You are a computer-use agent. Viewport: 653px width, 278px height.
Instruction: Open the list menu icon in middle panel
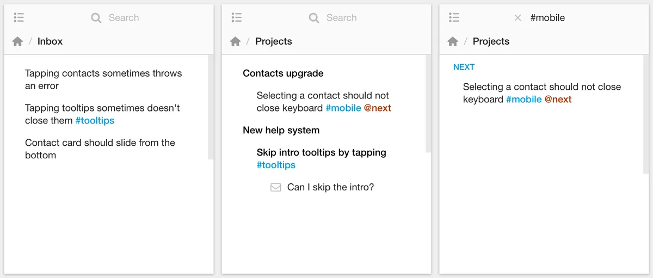pyautogui.click(x=237, y=17)
